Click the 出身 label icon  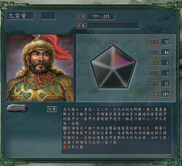(x=81, y=26)
